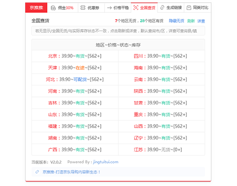Click the 全国查货 scan icon
This screenshot has height=186, width=237.
[x=136, y=7]
